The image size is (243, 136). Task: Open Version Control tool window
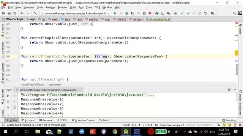(83, 120)
